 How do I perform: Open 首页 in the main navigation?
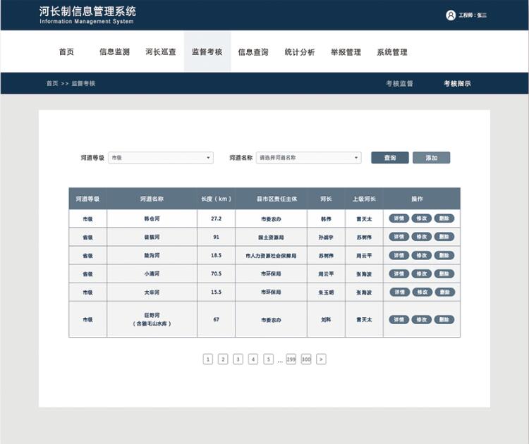pyautogui.click(x=66, y=52)
